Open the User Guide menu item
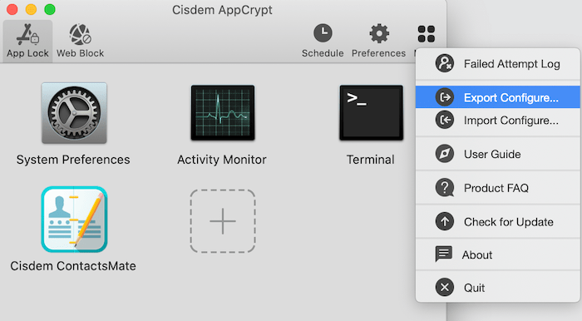 (x=498, y=154)
